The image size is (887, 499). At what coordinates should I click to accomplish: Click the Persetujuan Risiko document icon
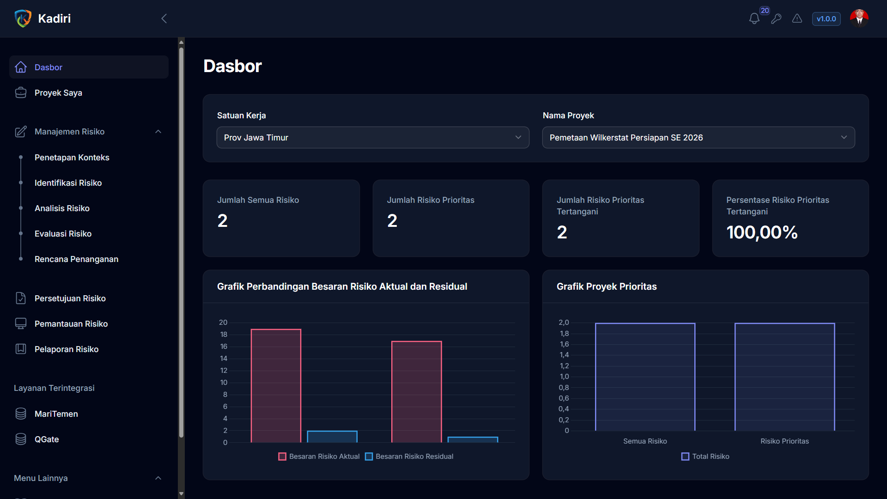point(21,298)
